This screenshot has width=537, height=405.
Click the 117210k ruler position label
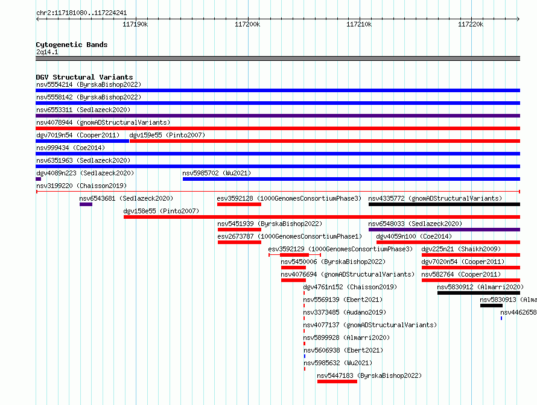[x=359, y=24]
